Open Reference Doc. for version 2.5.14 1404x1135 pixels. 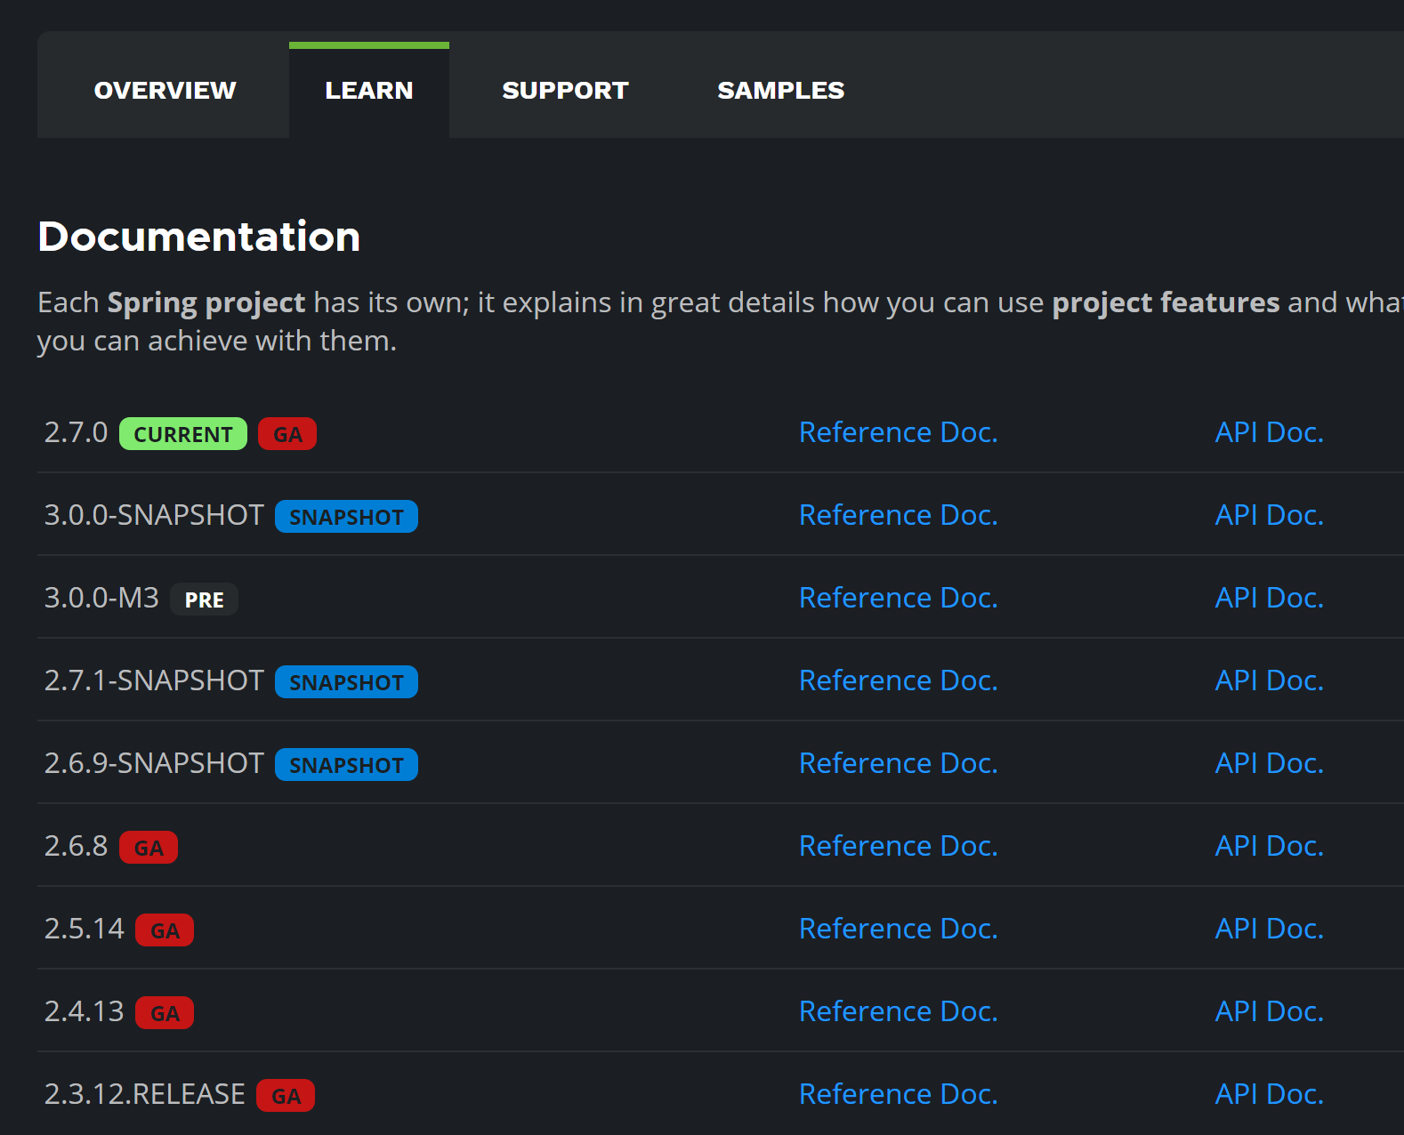(x=898, y=929)
